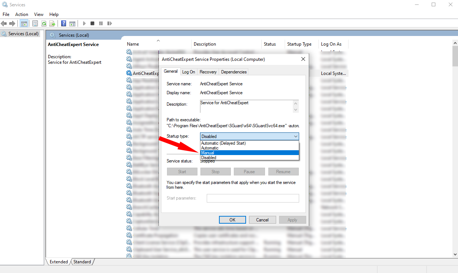Click services list scrollbar up arrow

tap(455, 43)
